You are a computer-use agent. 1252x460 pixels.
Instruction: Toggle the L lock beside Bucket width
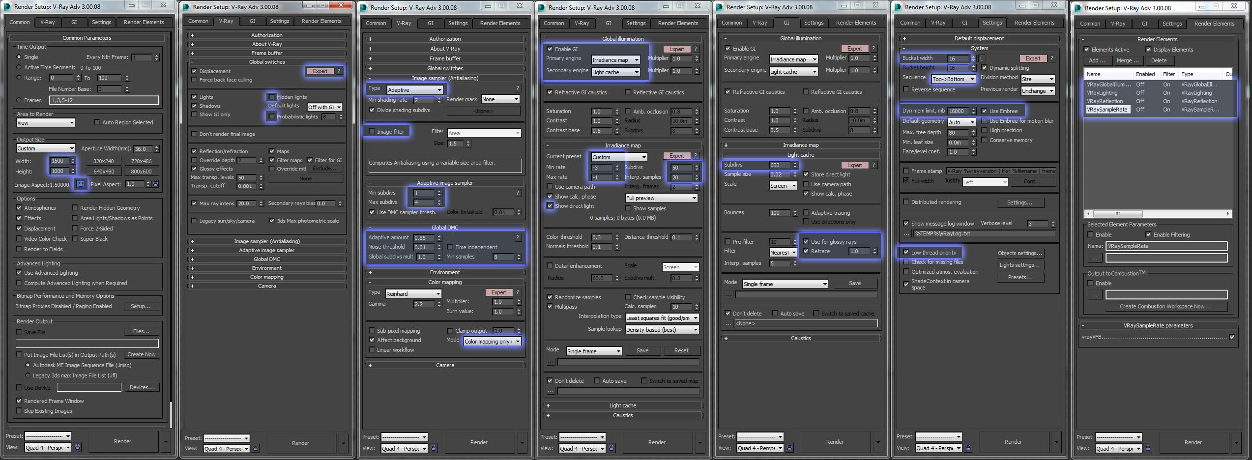(981, 58)
